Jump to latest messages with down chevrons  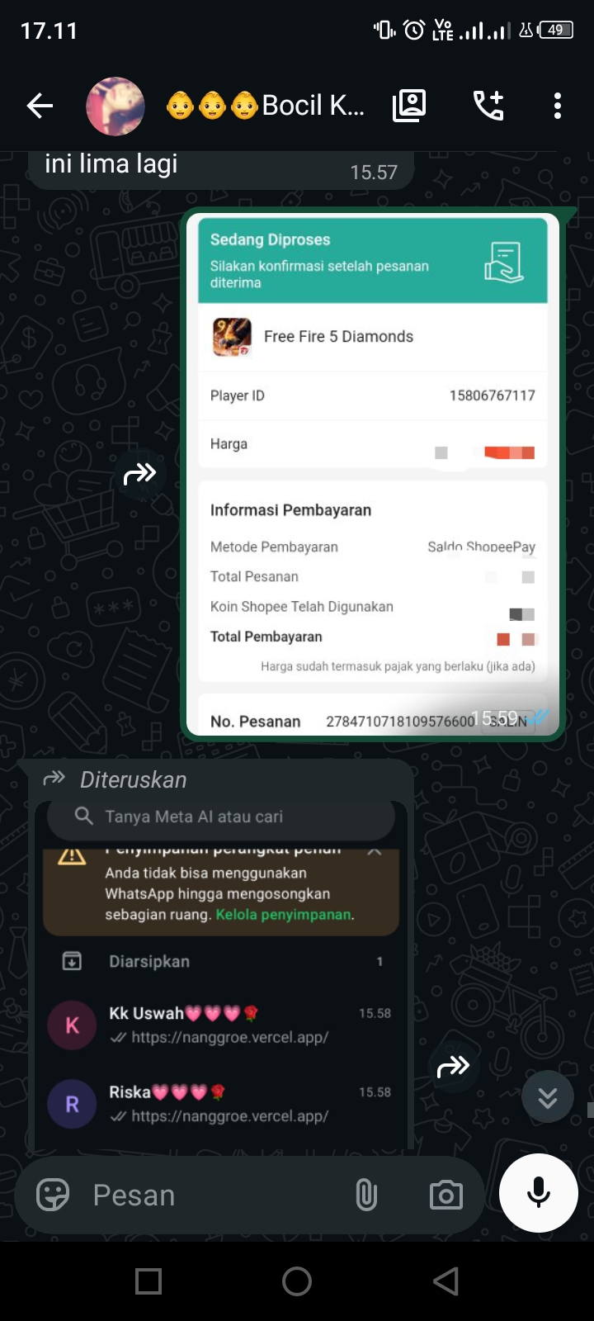point(548,1097)
